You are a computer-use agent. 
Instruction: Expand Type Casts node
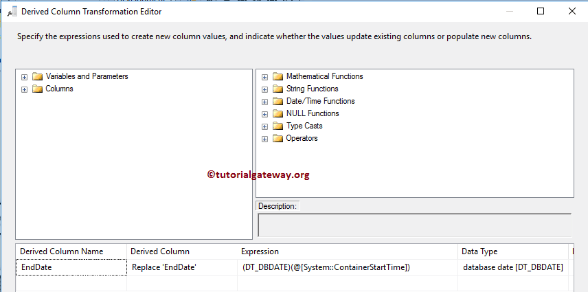coord(264,126)
